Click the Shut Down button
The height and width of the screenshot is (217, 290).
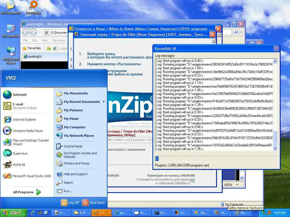click(93, 203)
